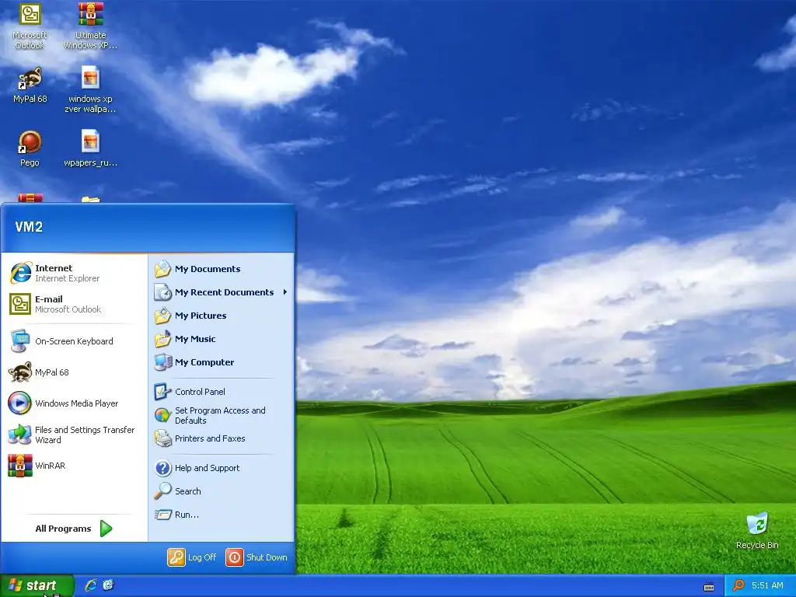
Task: Open Ultimate Windows XP archive on desktop
Action: tap(90, 26)
